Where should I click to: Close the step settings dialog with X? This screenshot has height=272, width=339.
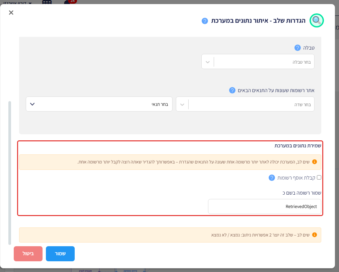click(11, 12)
